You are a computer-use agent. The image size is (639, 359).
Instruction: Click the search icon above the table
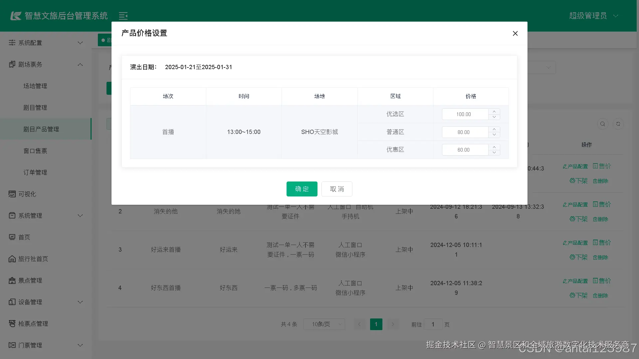point(602,124)
